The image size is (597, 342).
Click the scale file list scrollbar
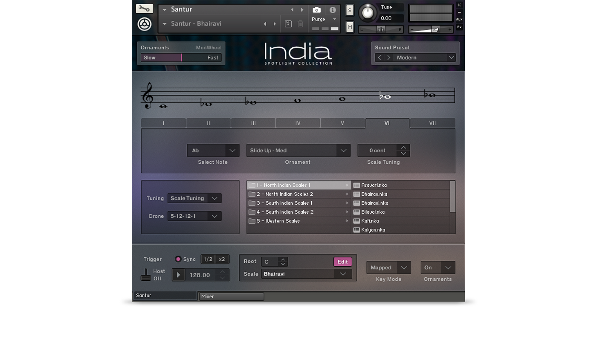click(453, 197)
